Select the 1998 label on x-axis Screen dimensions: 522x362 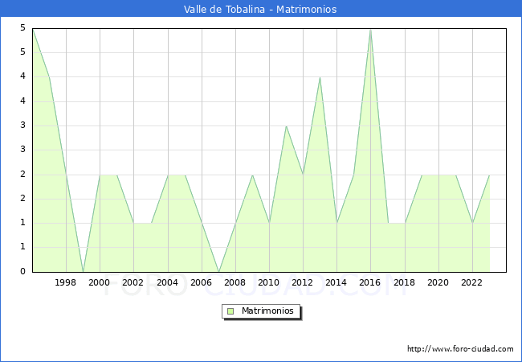coord(66,282)
